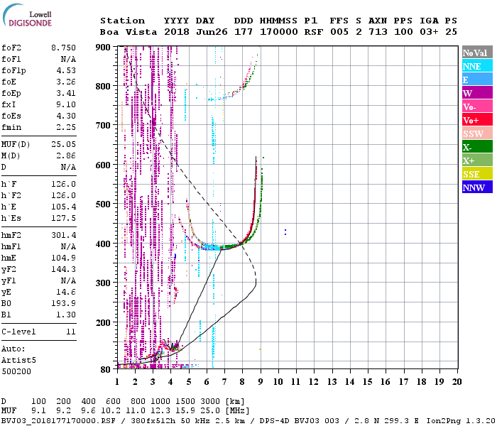Screen dimensions: 497x426
Task: Select the SSW salmon legend swatch
Action: [x=477, y=133]
